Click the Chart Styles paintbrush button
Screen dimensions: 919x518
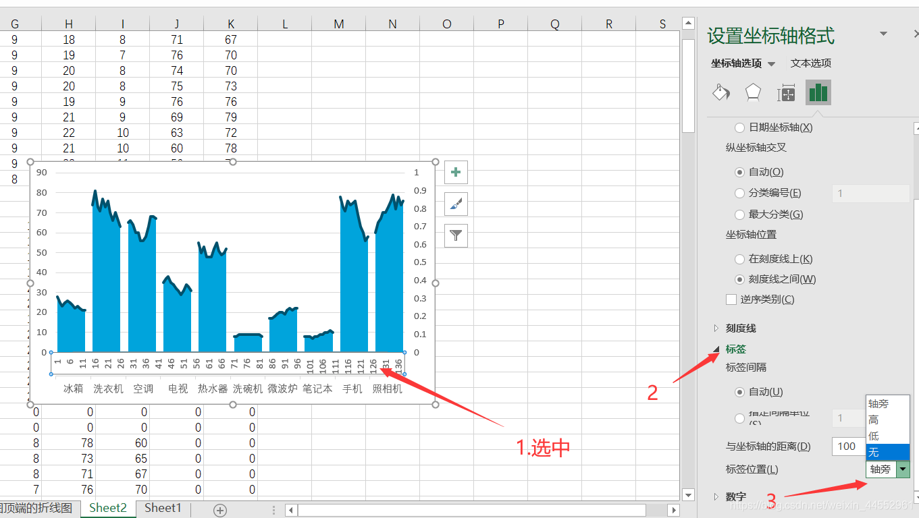coord(456,203)
